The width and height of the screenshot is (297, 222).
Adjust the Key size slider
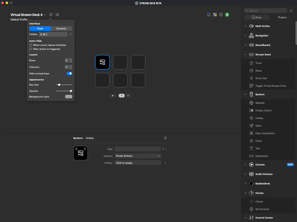click(59, 85)
